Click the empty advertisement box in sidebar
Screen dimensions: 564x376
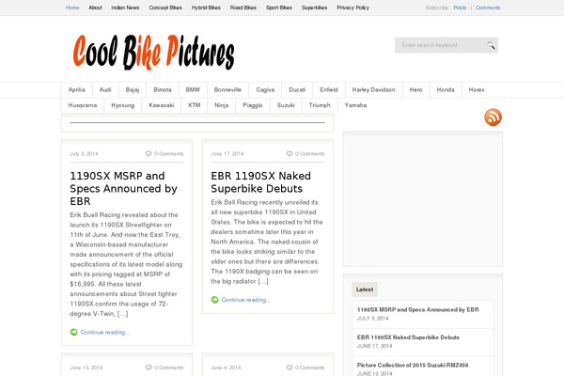tap(423, 198)
